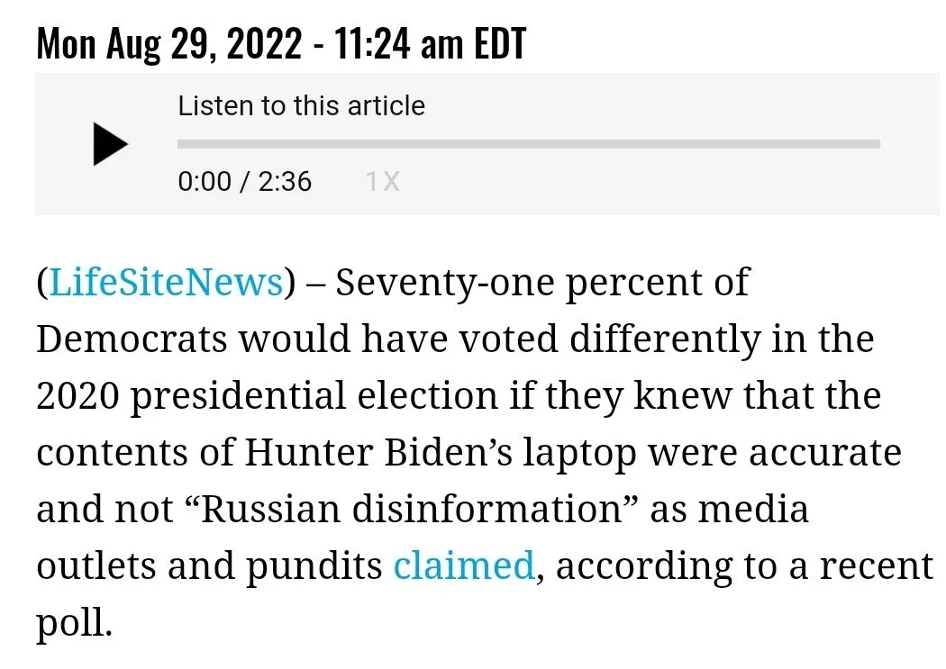The image size is (946, 669).
Task: Click the year '2020' in the paragraph
Action: (x=77, y=396)
